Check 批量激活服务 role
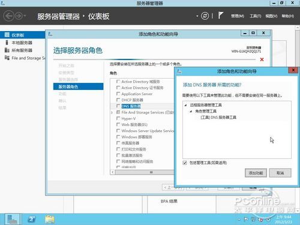 118,155
